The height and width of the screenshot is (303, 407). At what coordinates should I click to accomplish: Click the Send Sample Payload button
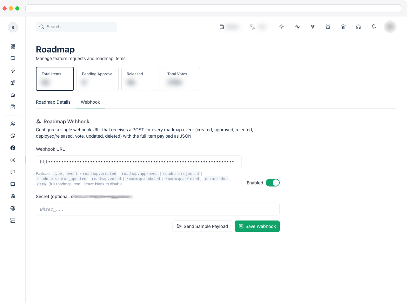coord(202,226)
